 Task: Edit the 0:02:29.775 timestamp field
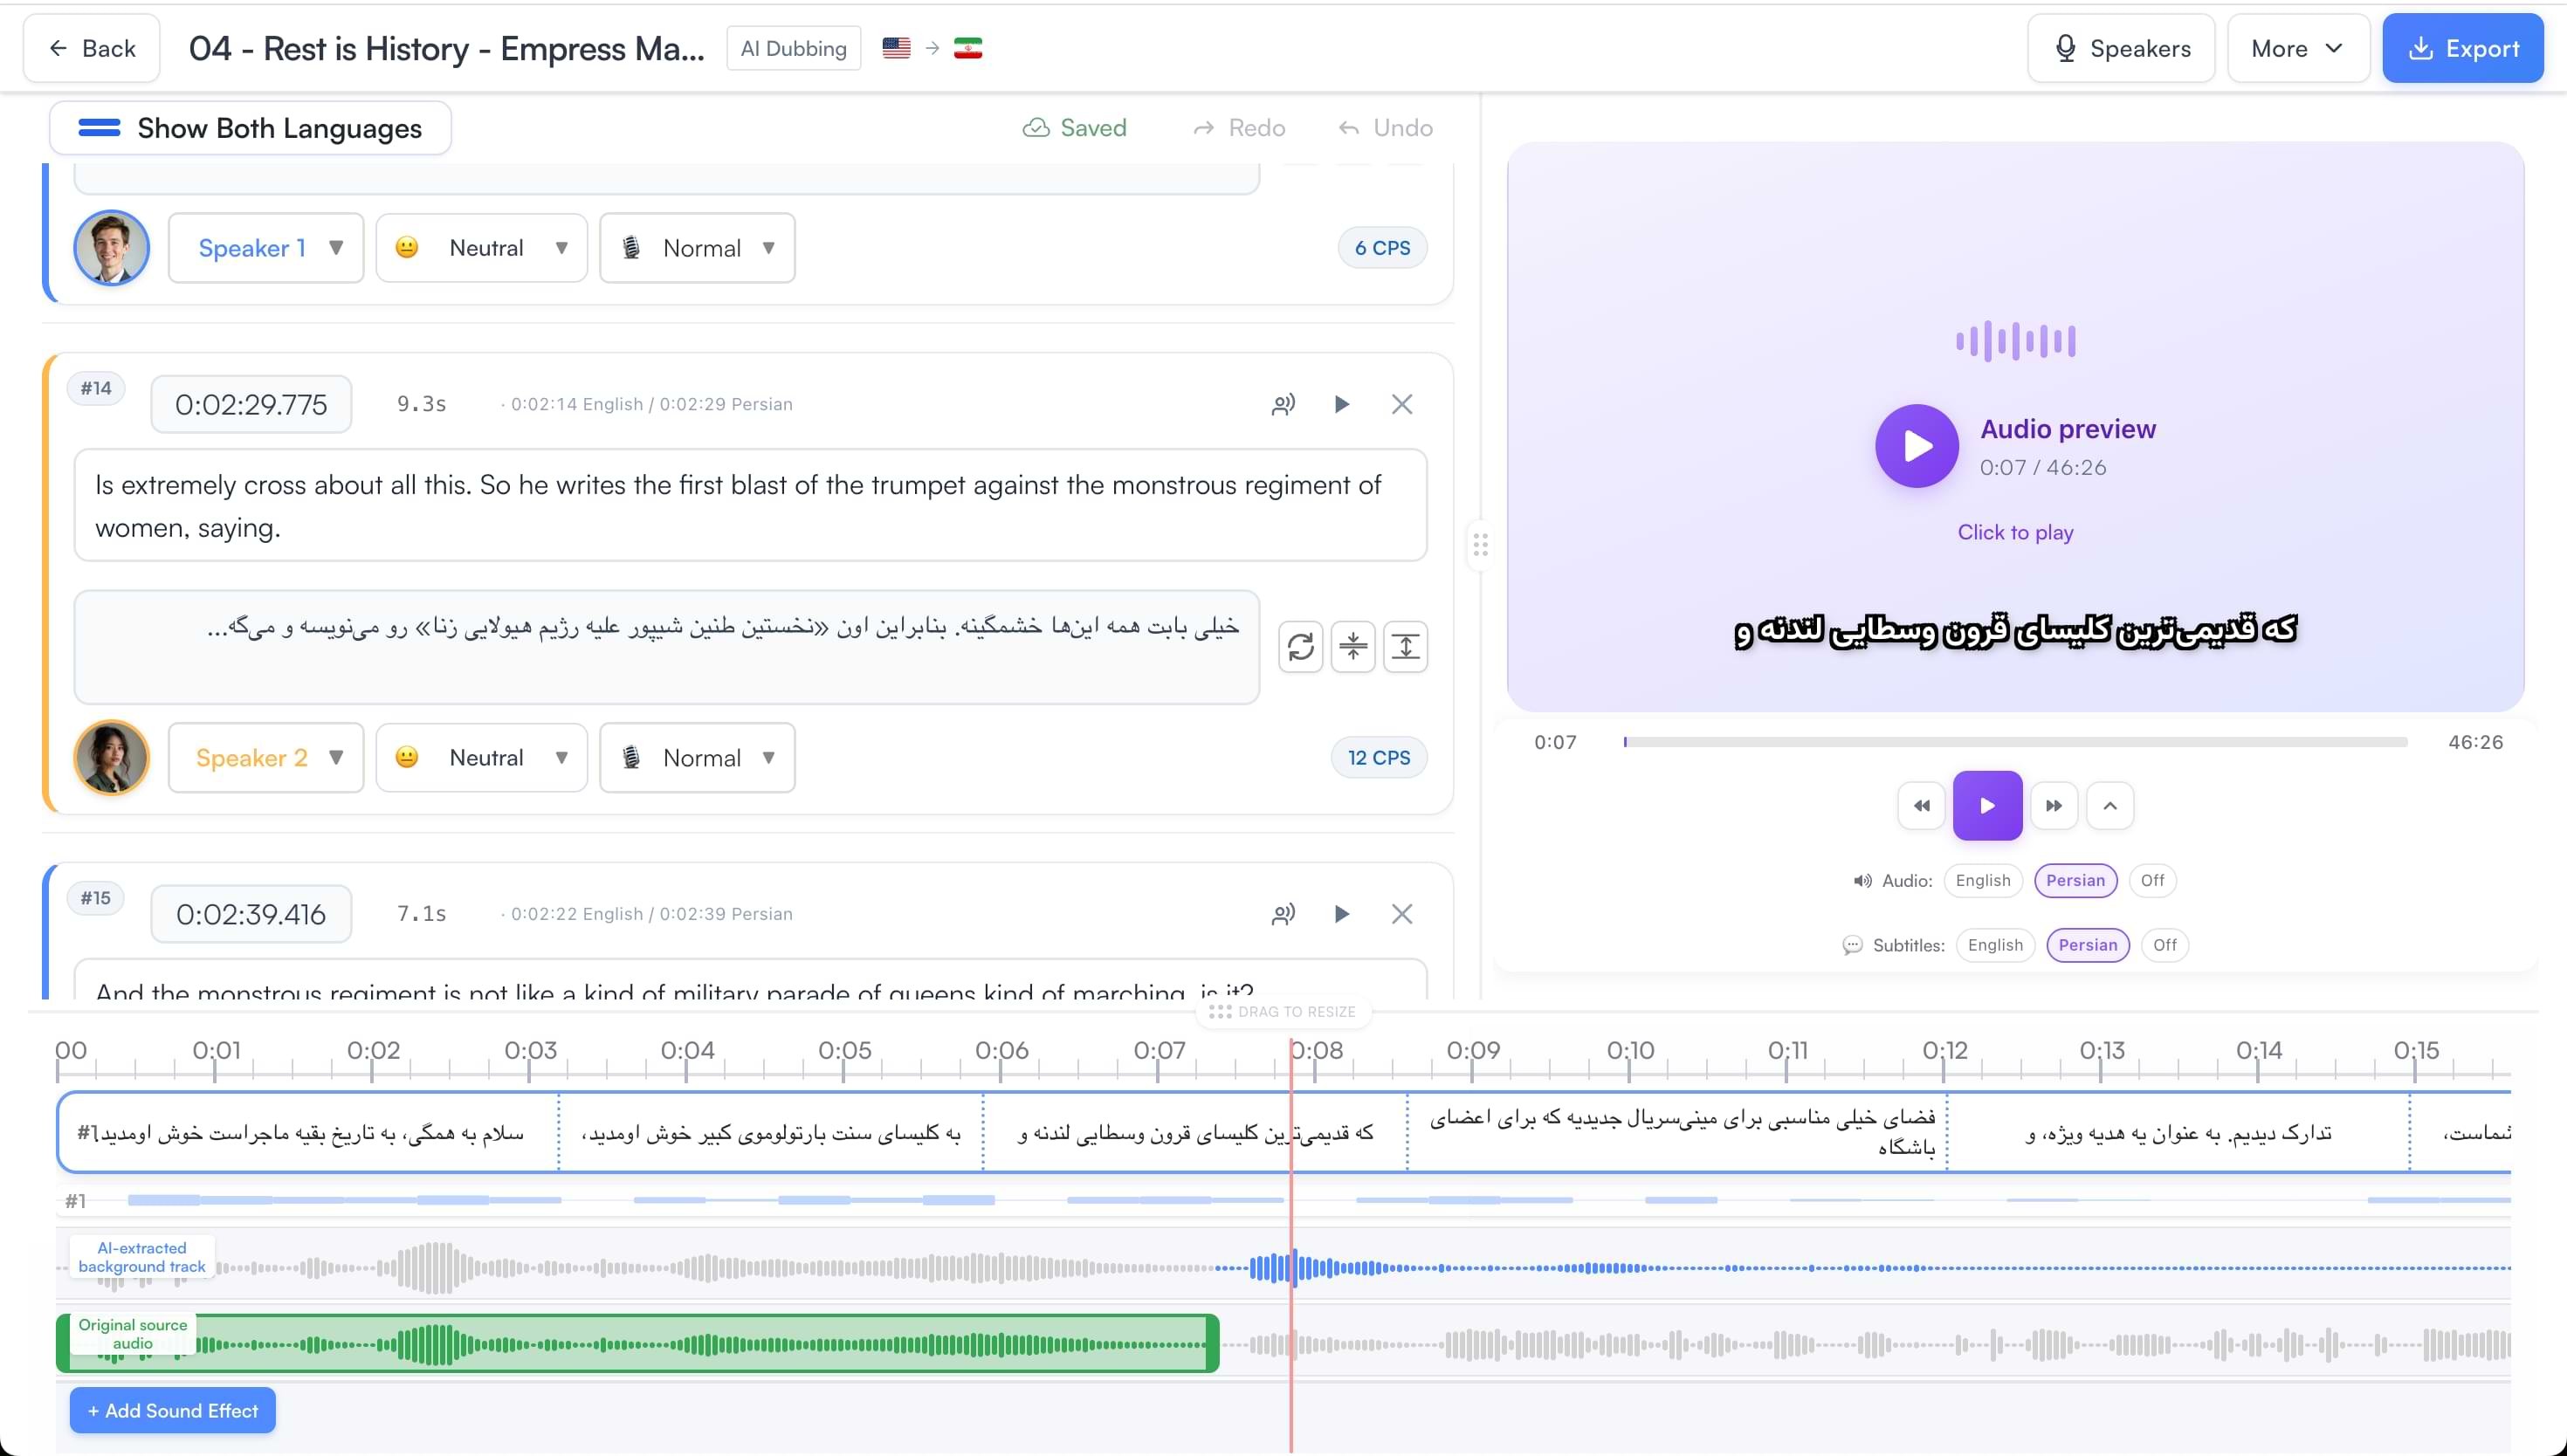(251, 404)
